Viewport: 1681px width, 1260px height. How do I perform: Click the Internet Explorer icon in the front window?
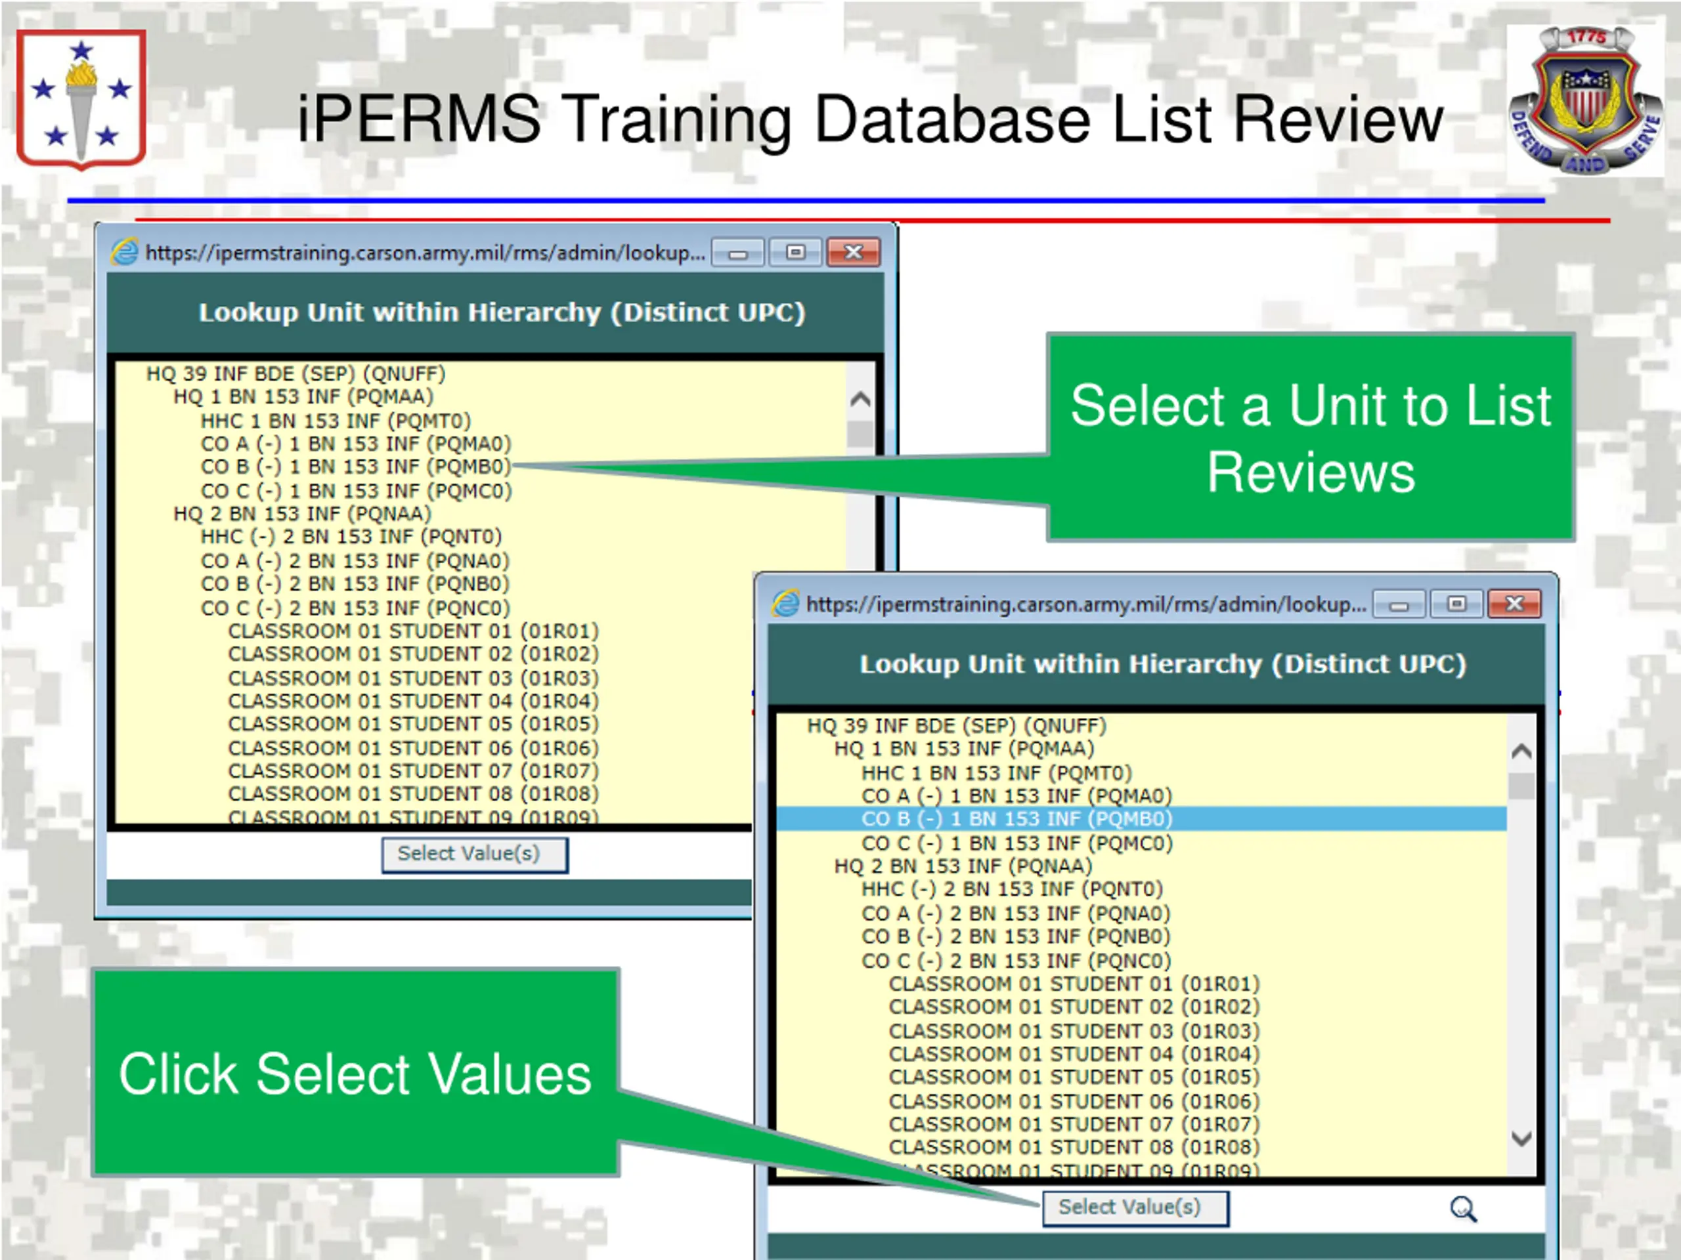coord(786,604)
